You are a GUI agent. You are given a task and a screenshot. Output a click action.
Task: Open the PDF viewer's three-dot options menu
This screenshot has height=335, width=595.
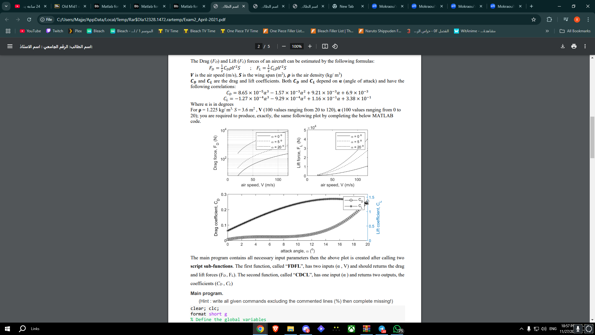pyautogui.click(x=585, y=46)
